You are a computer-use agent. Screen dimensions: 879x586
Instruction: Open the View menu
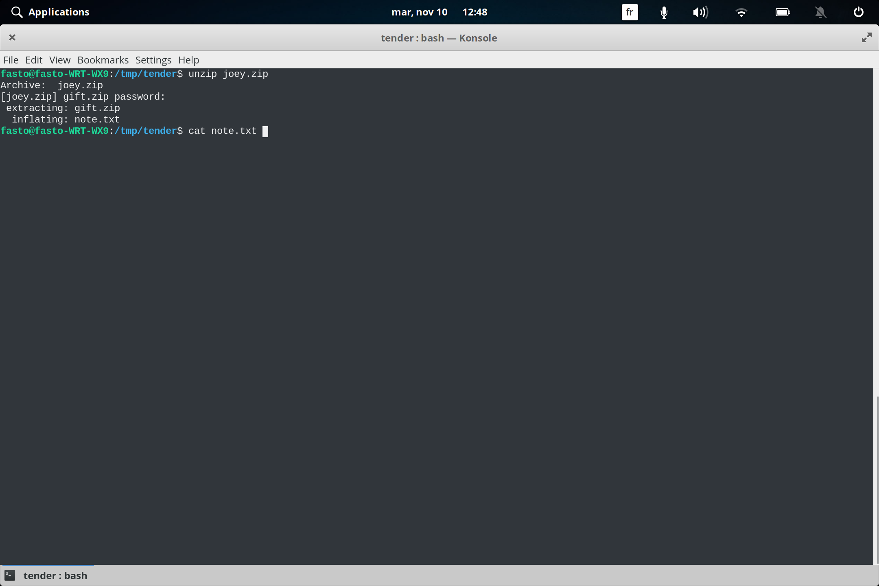pos(59,60)
